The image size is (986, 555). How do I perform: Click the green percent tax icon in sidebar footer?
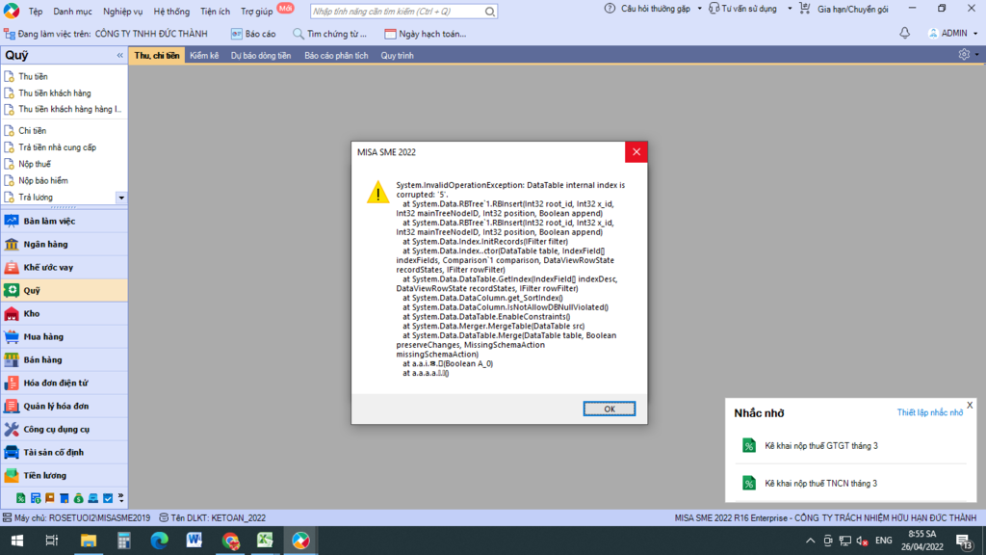click(21, 498)
